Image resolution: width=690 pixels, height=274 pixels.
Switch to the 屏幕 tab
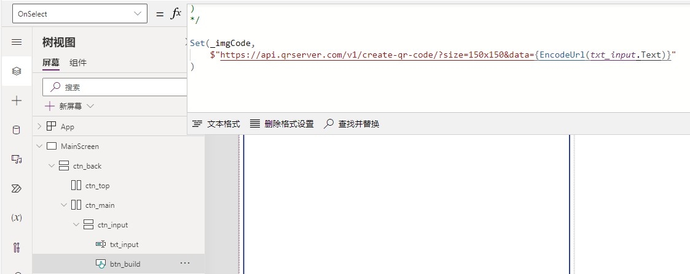[51, 63]
